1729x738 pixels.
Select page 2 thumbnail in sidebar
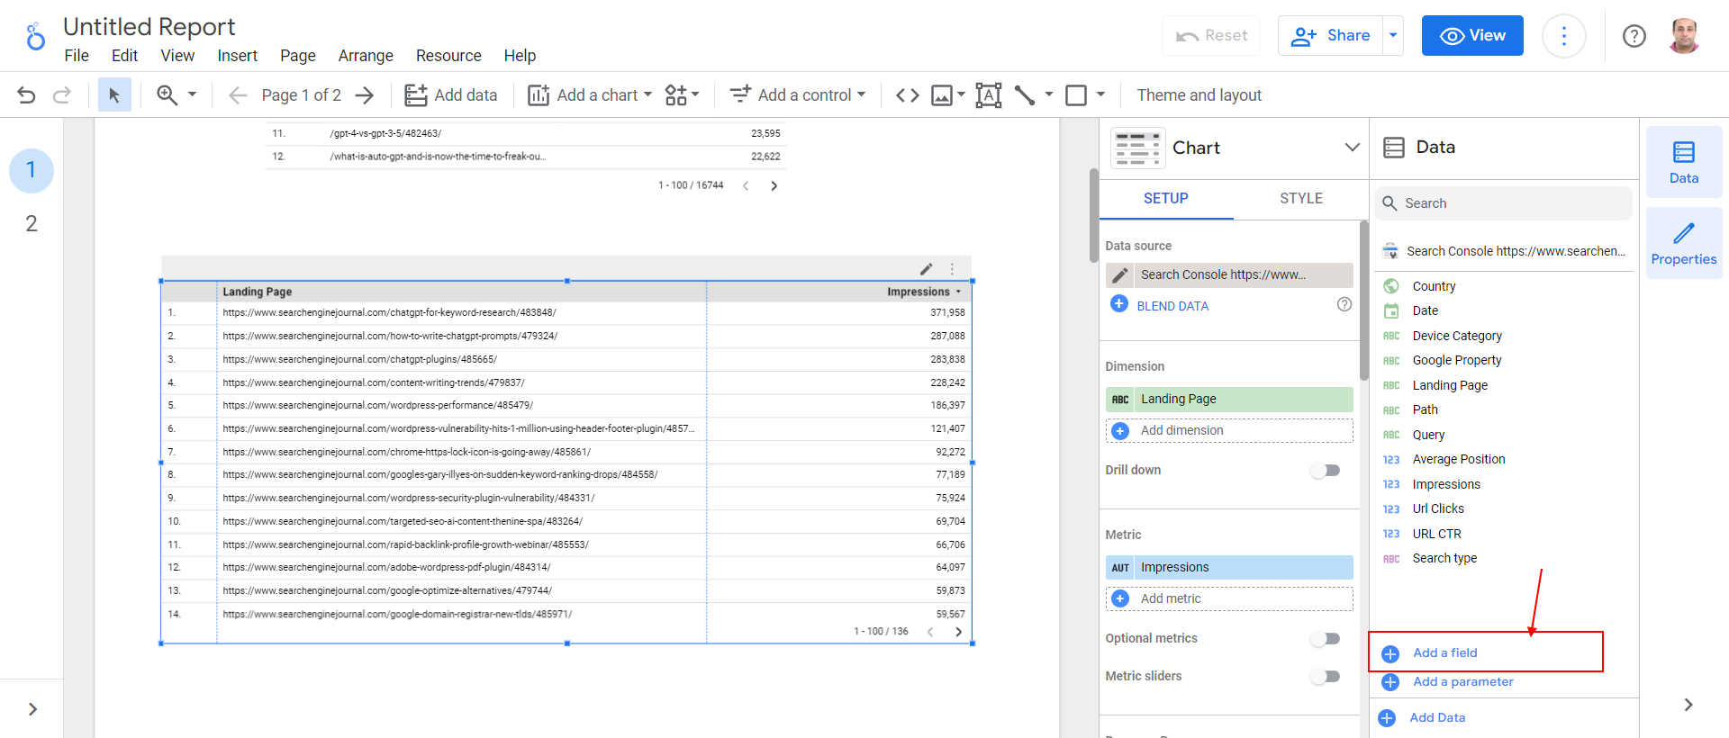[x=32, y=223]
